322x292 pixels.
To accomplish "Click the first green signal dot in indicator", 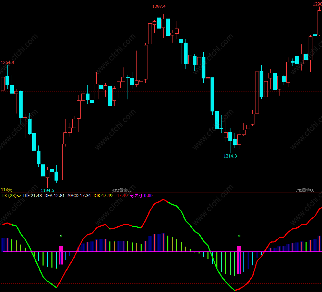I will [61, 236].
